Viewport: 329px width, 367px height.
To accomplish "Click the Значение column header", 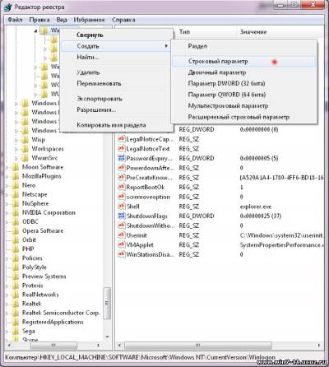I will point(253,32).
